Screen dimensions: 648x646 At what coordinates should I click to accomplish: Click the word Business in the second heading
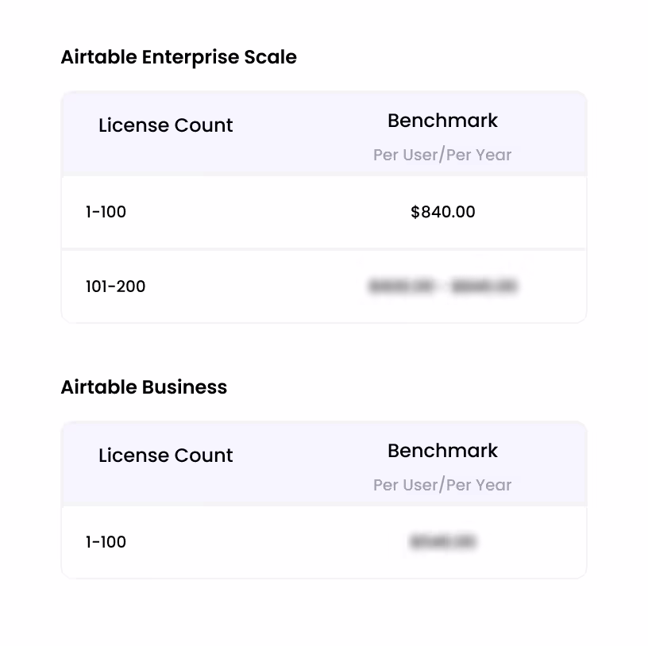click(184, 387)
